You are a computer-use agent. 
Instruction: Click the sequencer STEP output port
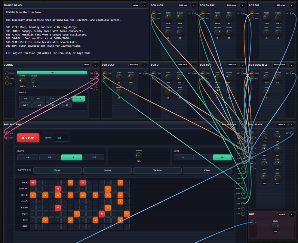[x=243, y=214]
